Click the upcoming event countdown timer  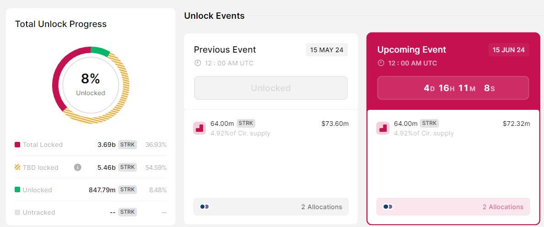click(453, 88)
